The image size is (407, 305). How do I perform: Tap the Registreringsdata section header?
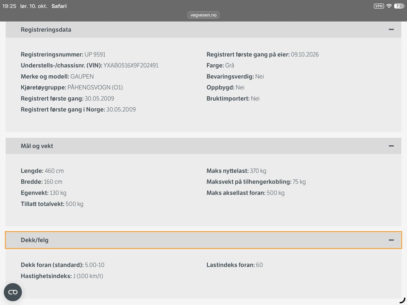(203, 30)
